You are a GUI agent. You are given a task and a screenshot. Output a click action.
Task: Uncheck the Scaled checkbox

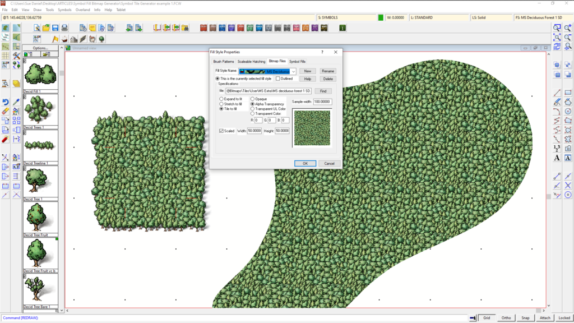click(x=221, y=130)
